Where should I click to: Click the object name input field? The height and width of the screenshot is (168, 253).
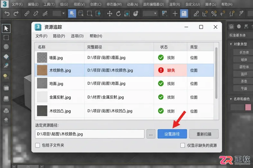click(x=237, y=107)
